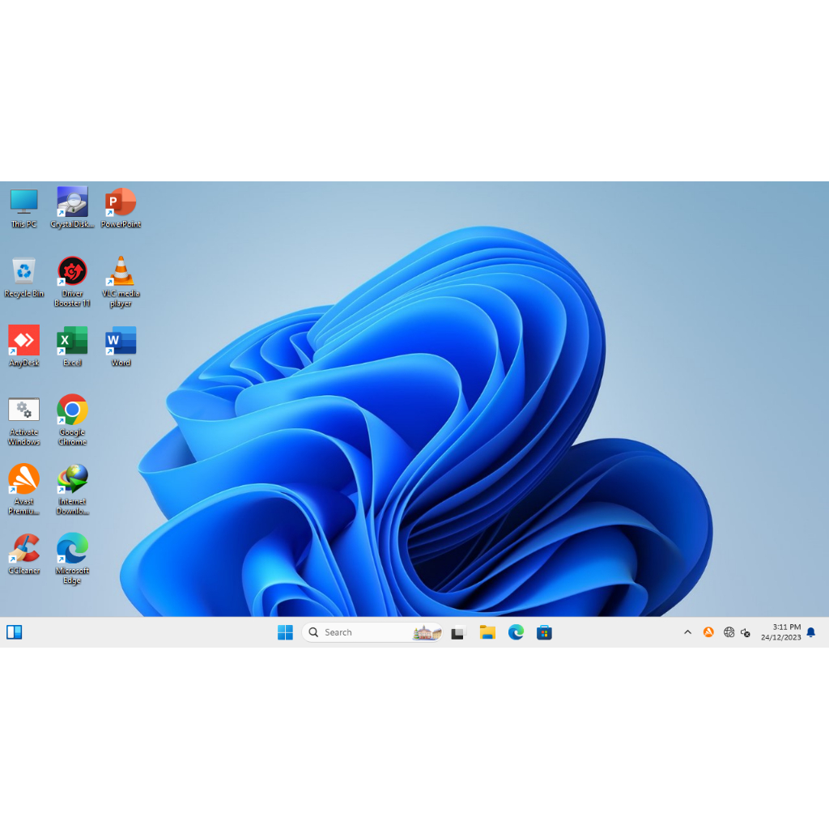This screenshot has height=829, width=829.
Task: Open the Windows Start menu
Action: (285, 632)
